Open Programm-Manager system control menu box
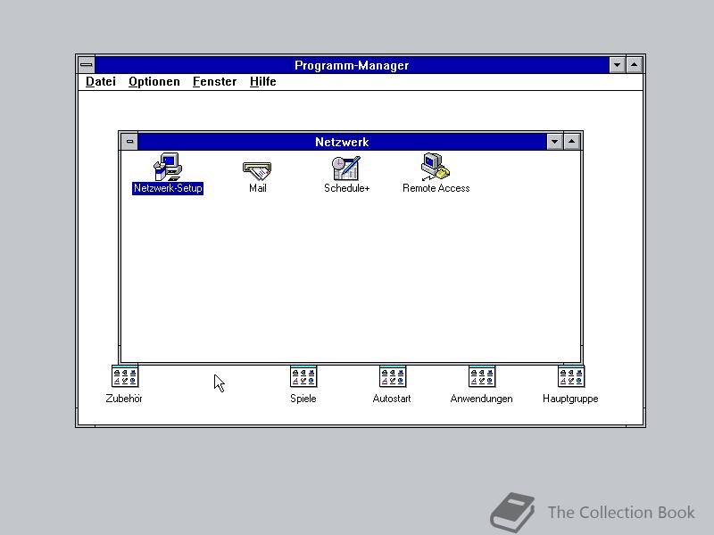 [x=87, y=65]
